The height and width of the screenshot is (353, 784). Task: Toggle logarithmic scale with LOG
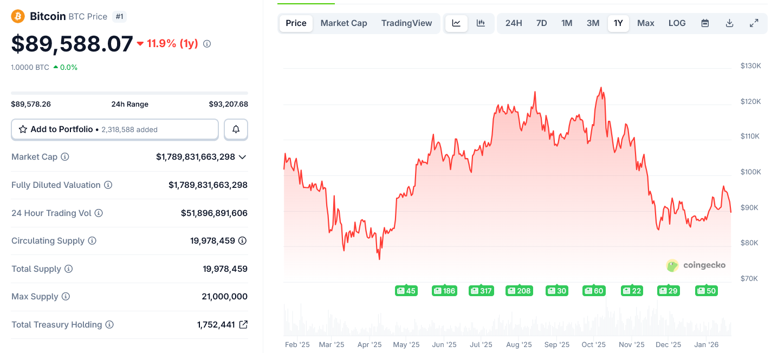[677, 23]
